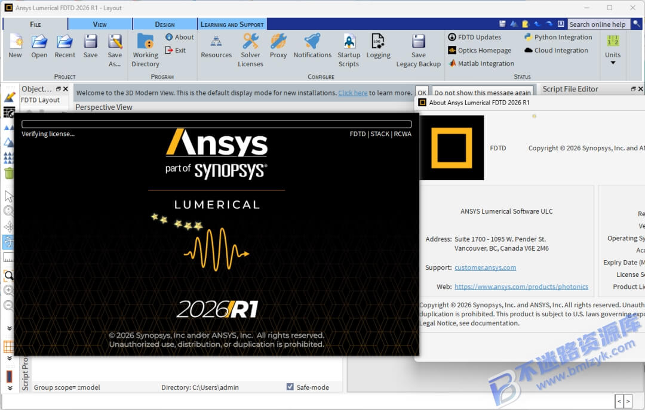Dismiss welcome message with OK button
Screen dimensions: 645x410
click(422, 93)
